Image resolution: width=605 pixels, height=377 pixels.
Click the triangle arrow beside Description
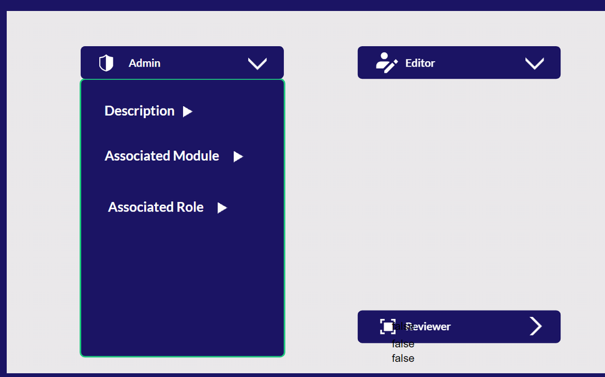tap(188, 112)
